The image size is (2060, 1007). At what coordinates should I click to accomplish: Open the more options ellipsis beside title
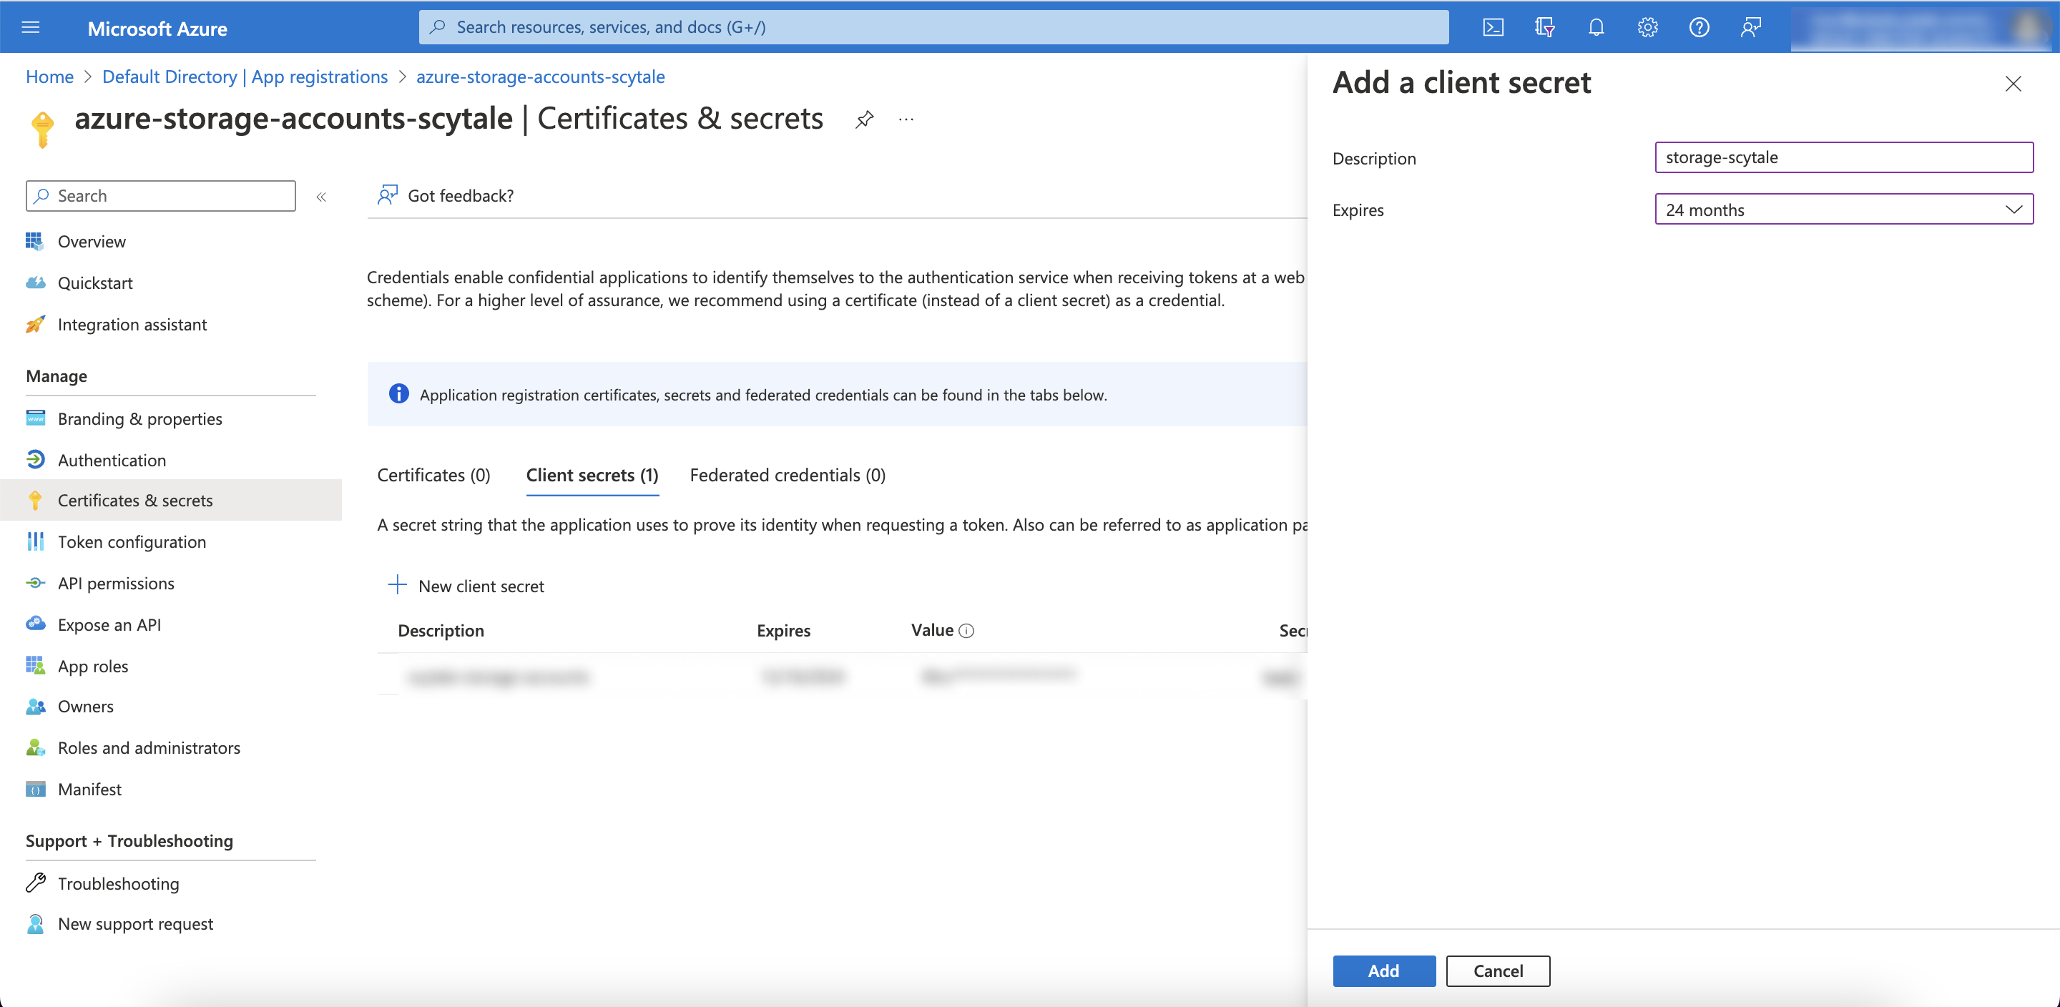906,119
